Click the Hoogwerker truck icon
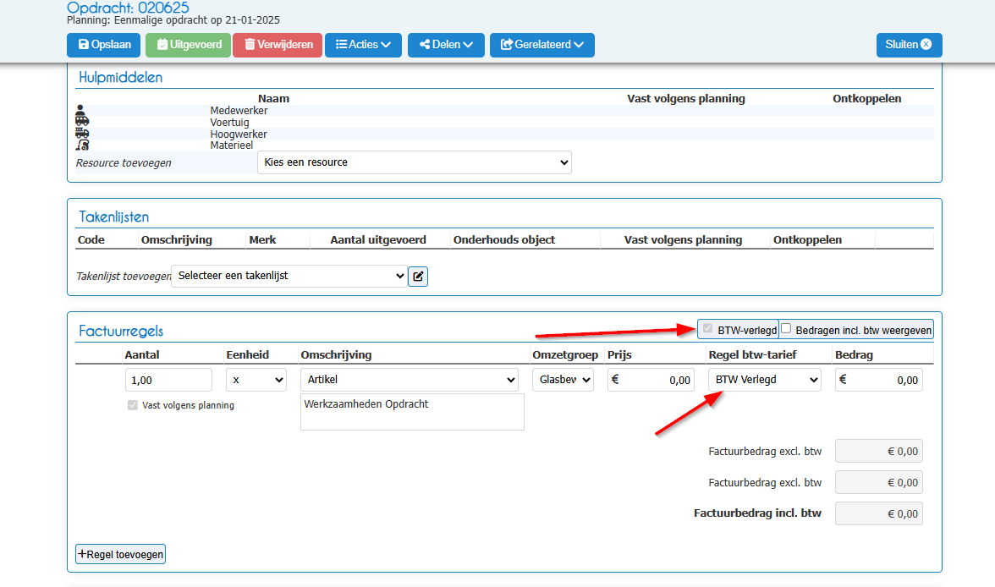The image size is (995, 587). point(82,134)
